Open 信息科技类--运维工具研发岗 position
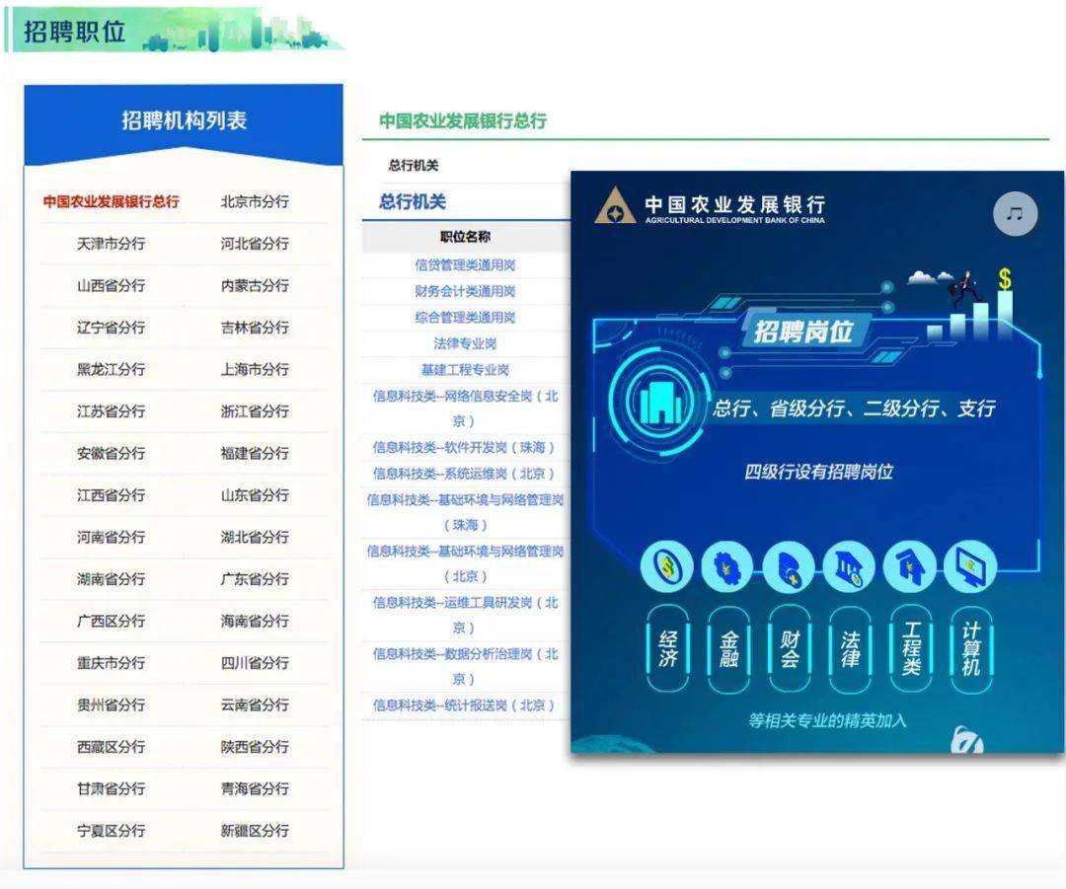Screen dimensions: 1066x889 tap(465, 615)
